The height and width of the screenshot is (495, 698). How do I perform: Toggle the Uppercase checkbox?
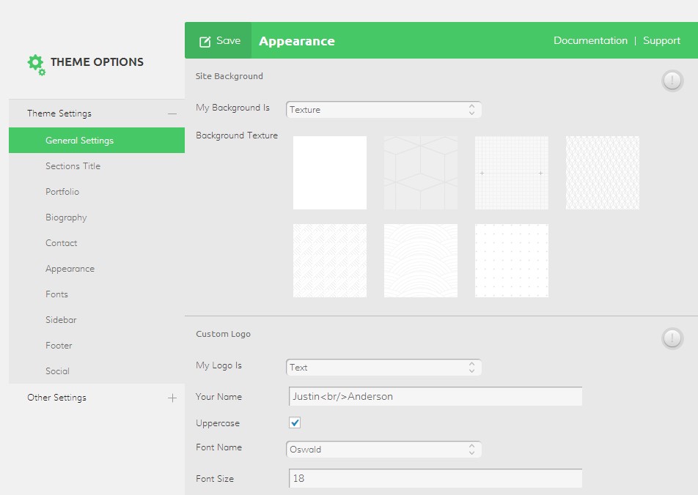(295, 423)
